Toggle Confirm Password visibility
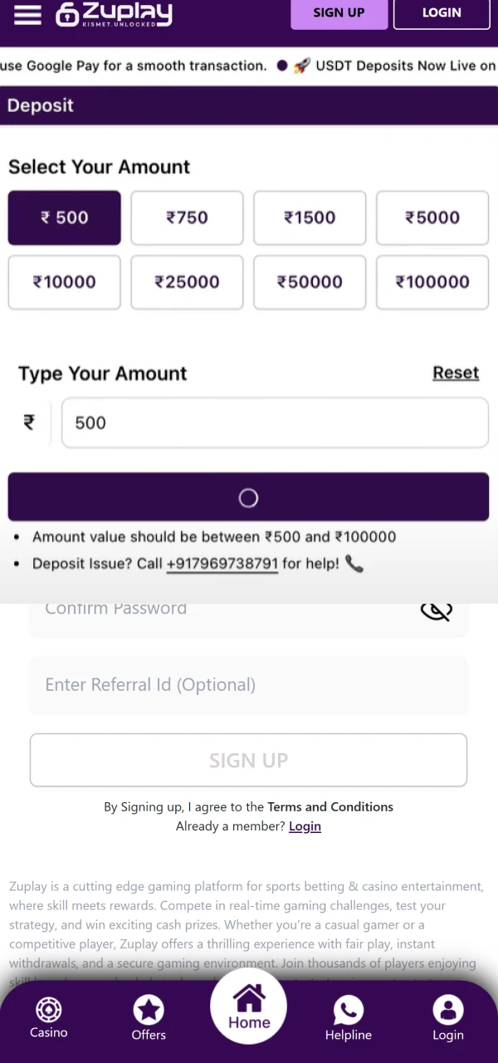 coord(436,610)
